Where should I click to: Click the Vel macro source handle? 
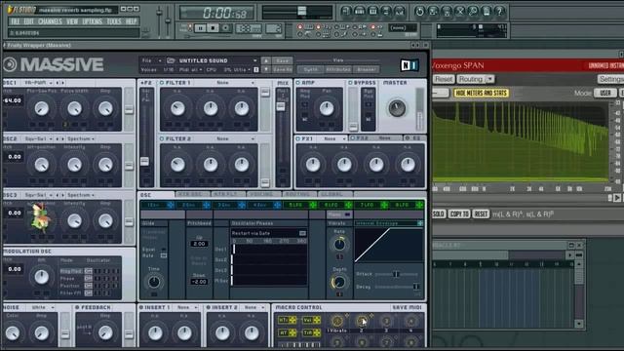(x=317, y=320)
